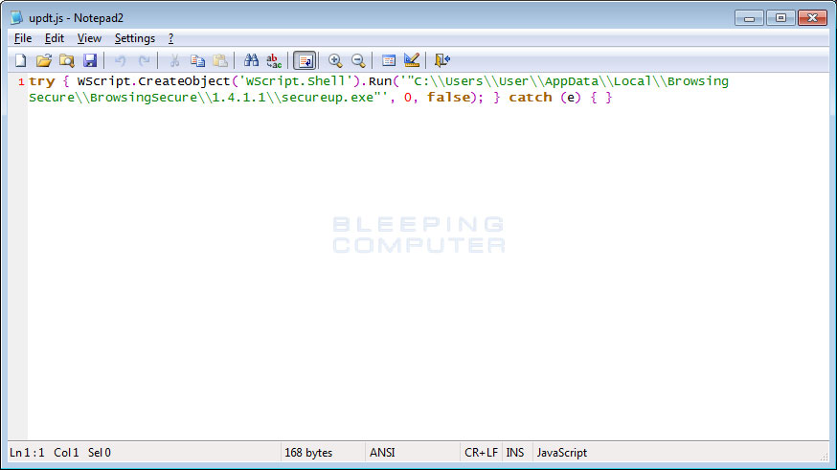This screenshot has height=470, width=837.
Task: Click the Exit door icon in toolbar
Action: click(x=442, y=60)
